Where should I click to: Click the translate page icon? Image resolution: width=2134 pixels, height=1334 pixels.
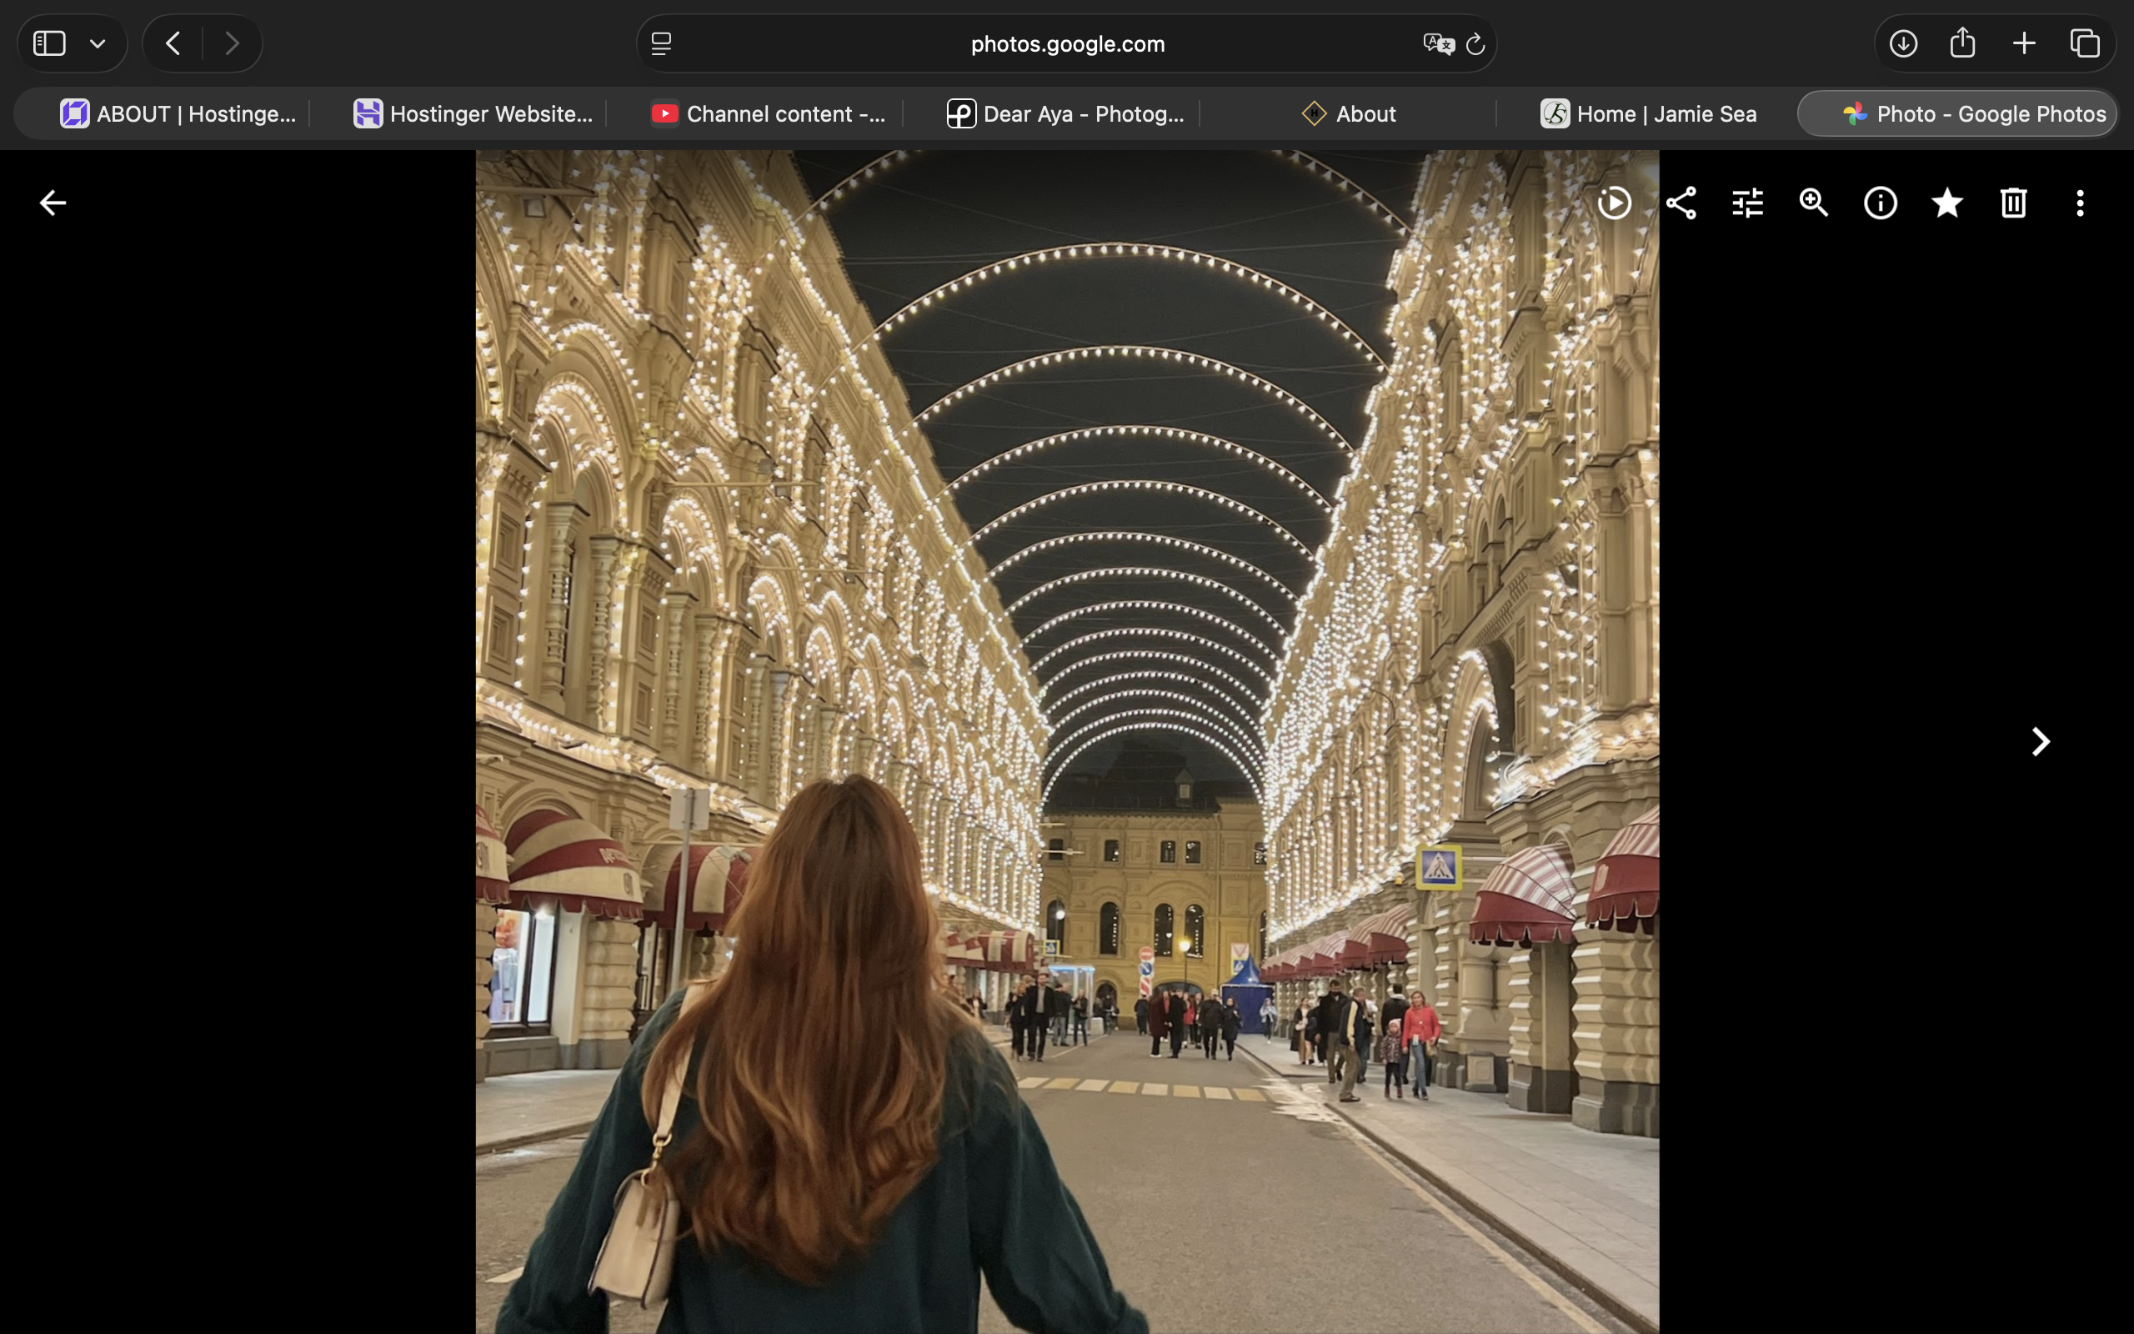[1437, 44]
